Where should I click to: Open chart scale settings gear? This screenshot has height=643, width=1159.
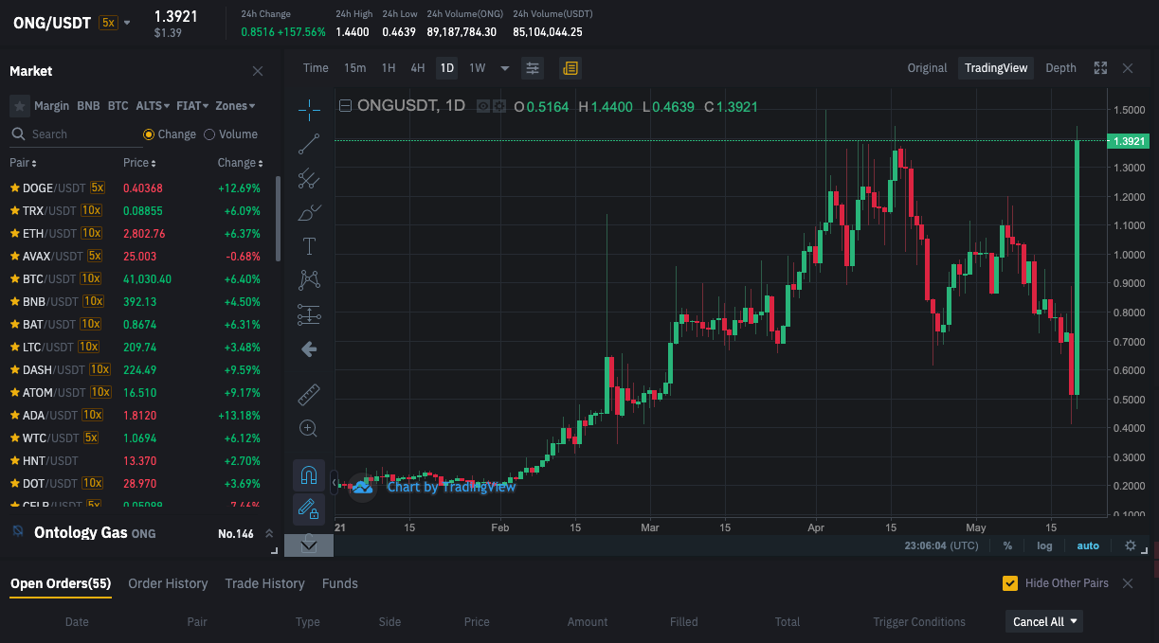[1130, 545]
